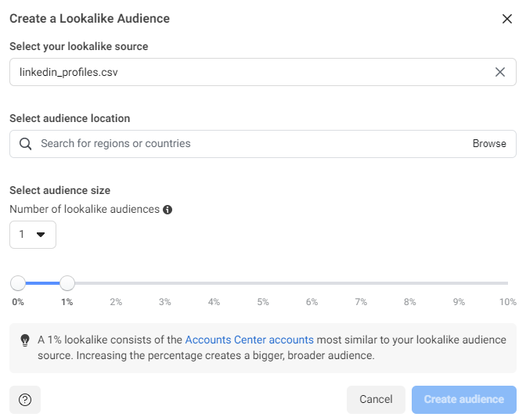The image size is (526, 417).
Task: Select the 1% slider handle
Action: [67, 283]
